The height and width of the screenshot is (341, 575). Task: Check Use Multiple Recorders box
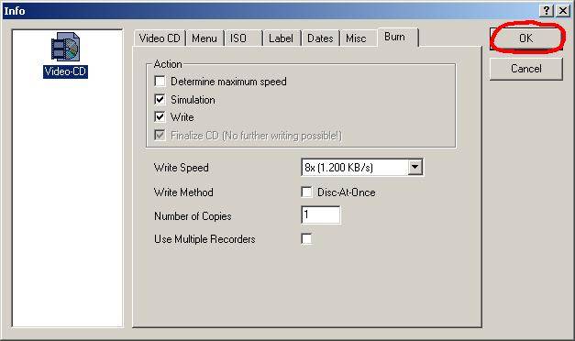click(x=306, y=238)
